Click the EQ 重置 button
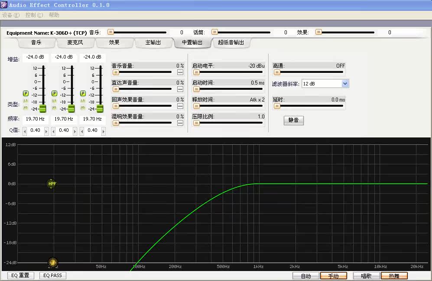This screenshot has width=432, height=281. [20, 275]
